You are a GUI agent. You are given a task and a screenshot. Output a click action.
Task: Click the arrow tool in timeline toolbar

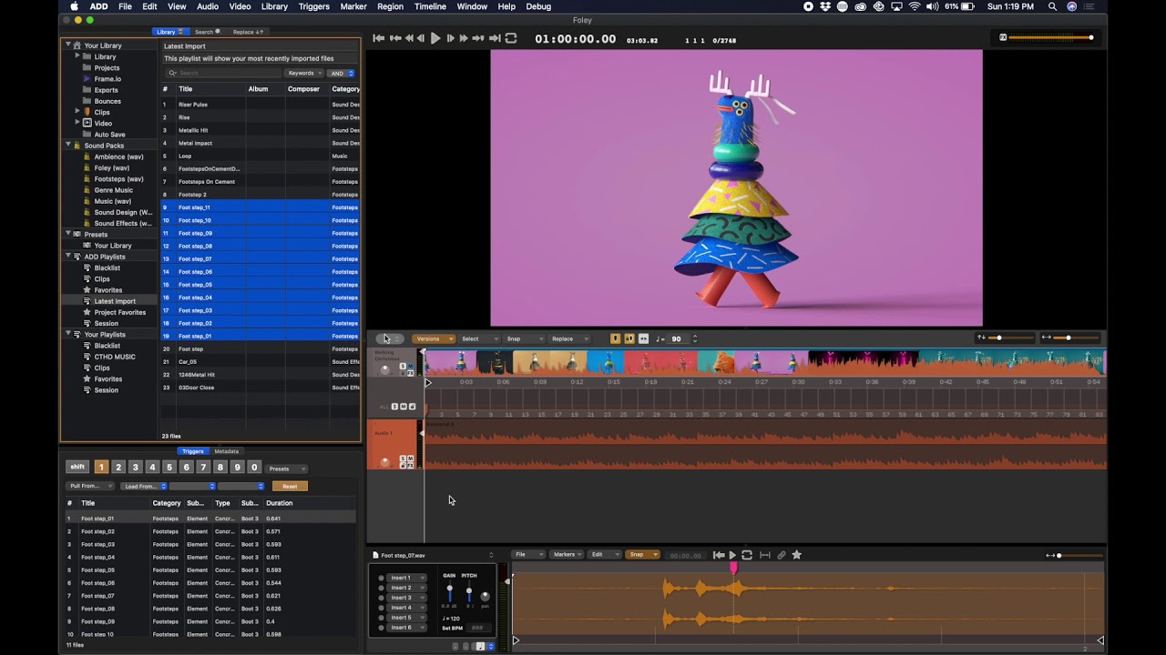[384, 339]
